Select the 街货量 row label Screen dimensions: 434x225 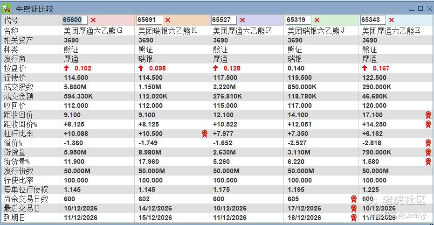tap(14, 152)
